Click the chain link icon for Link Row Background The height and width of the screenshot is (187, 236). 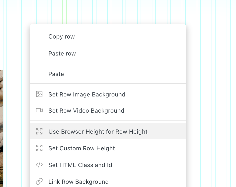tap(39, 181)
